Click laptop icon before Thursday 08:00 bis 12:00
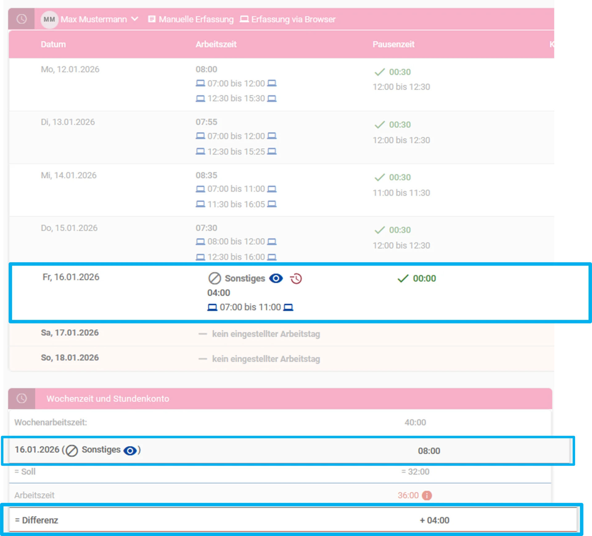Viewport: 592px width, 536px height. point(200,241)
